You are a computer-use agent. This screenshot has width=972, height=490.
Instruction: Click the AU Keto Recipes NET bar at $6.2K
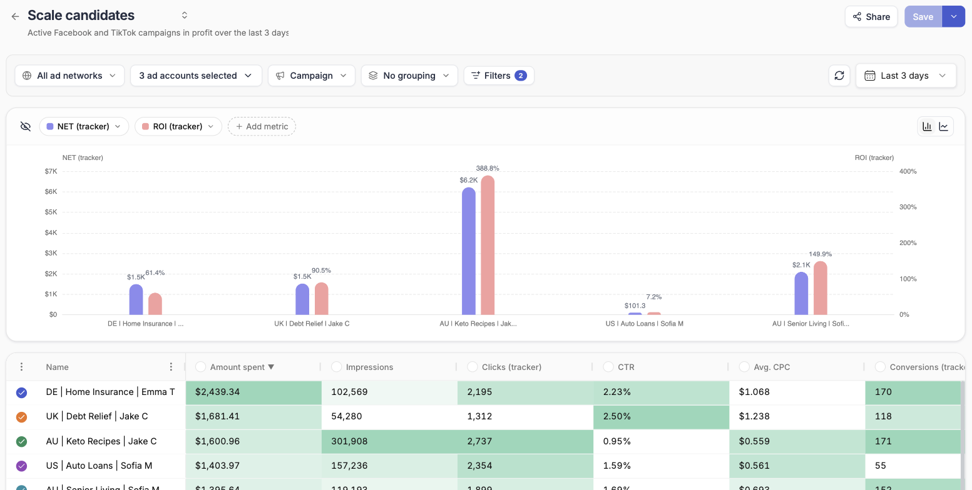pyautogui.click(x=469, y=251)
